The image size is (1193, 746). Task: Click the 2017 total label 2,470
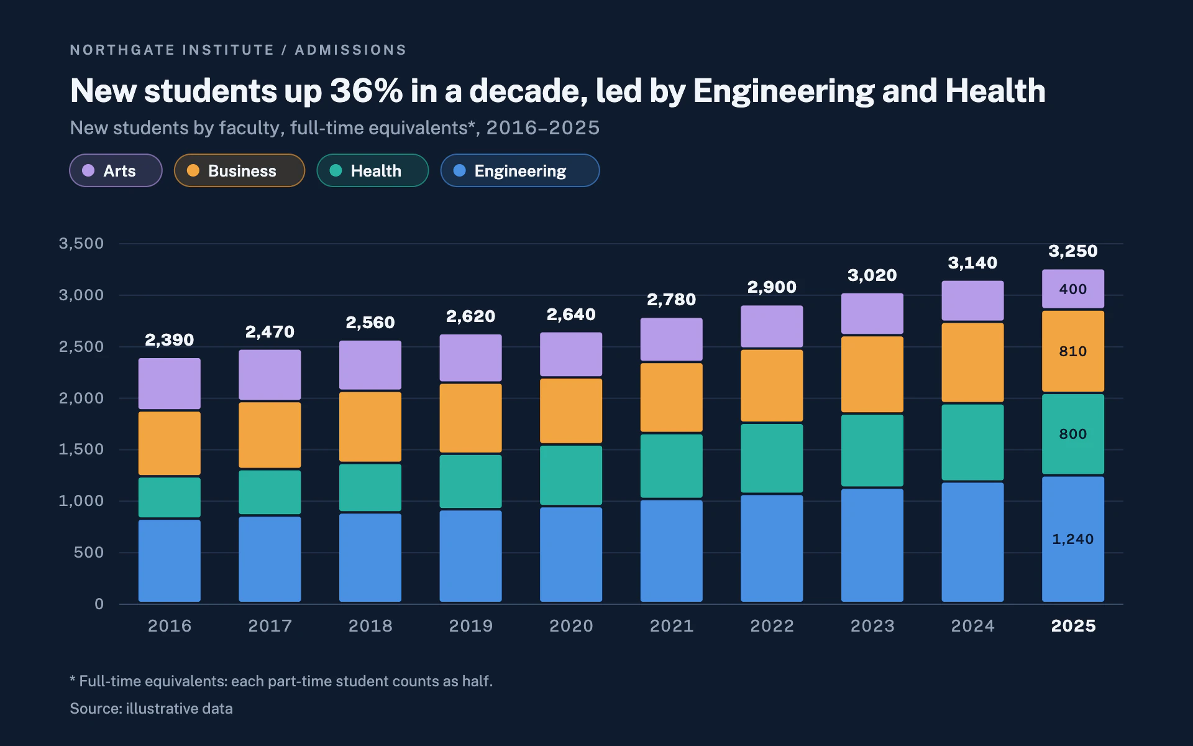pyautogui.click(x=270, y=332)
